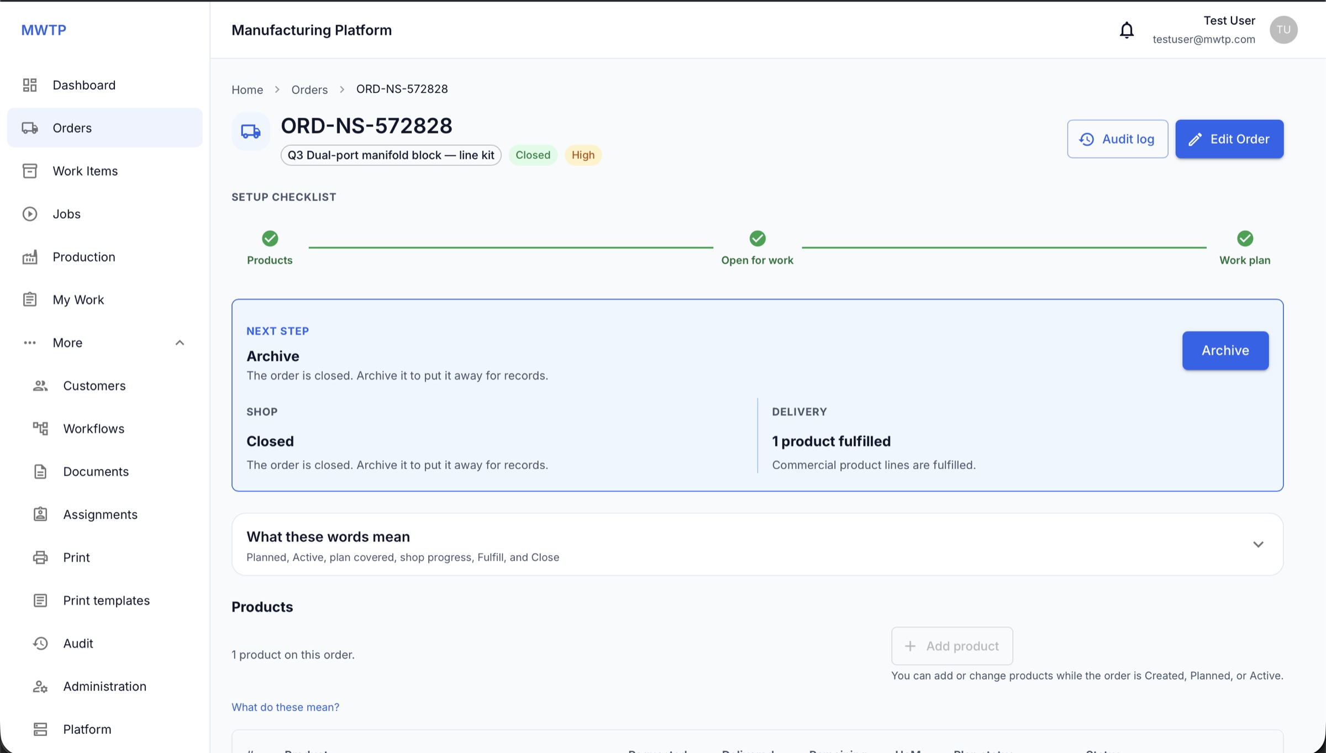Open Workflows from the sidebar
The image size is (1326, 753).
coord(105,429)
